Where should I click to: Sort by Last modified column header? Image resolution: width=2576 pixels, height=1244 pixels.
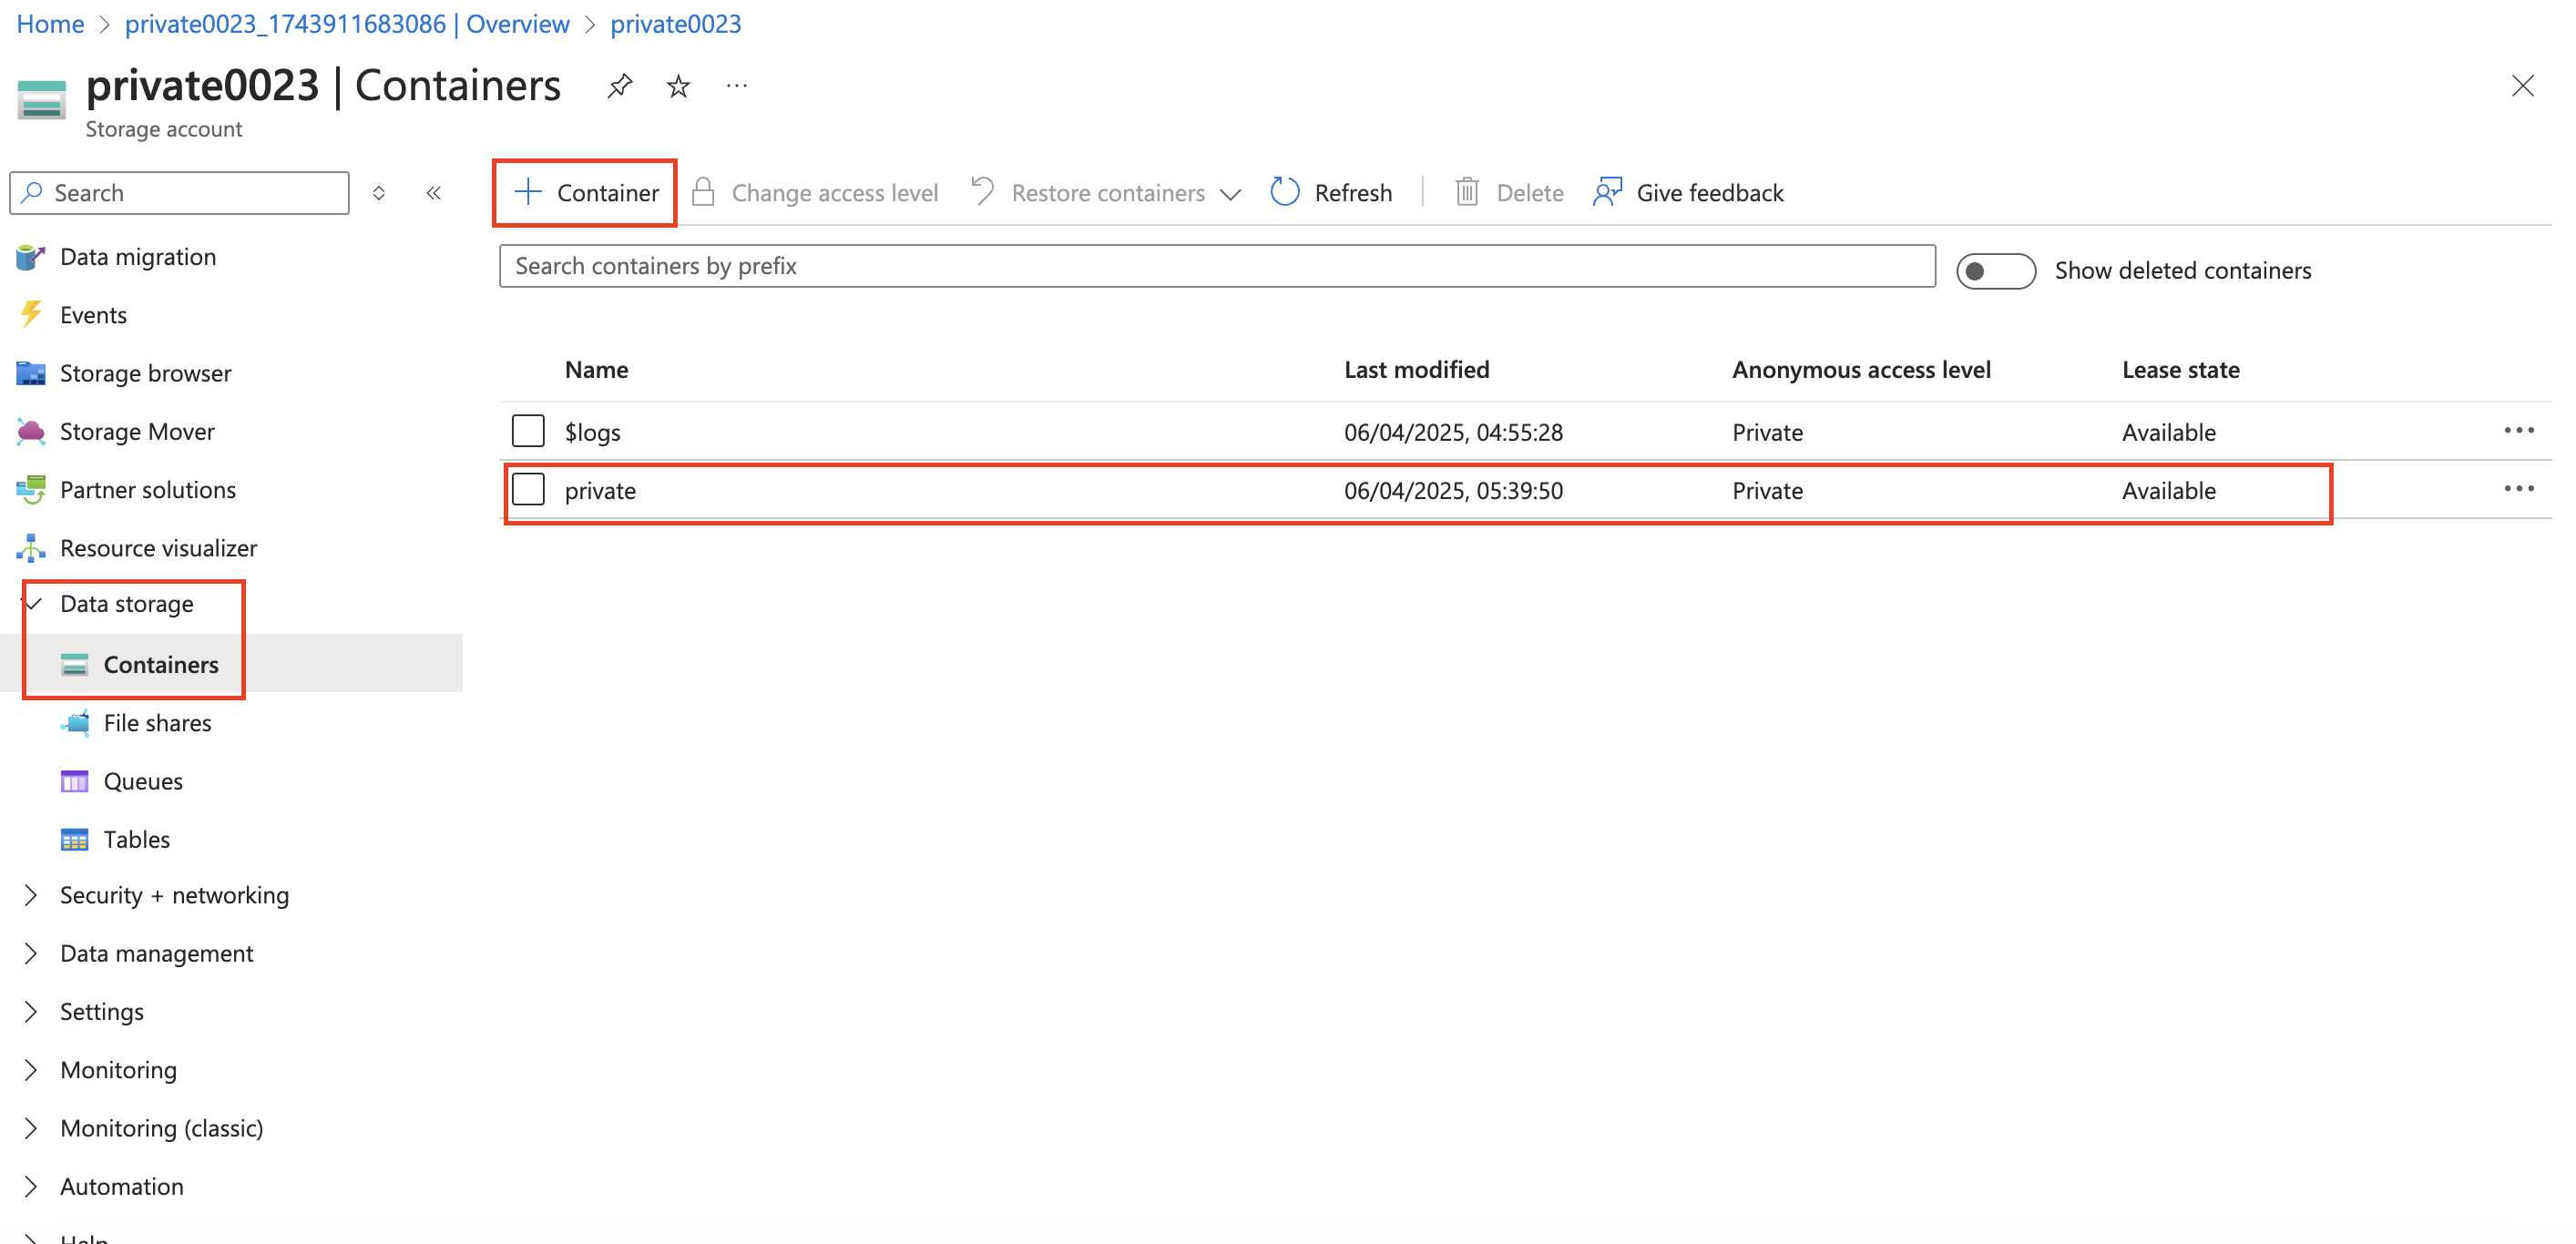click(x=1416, y=369)
